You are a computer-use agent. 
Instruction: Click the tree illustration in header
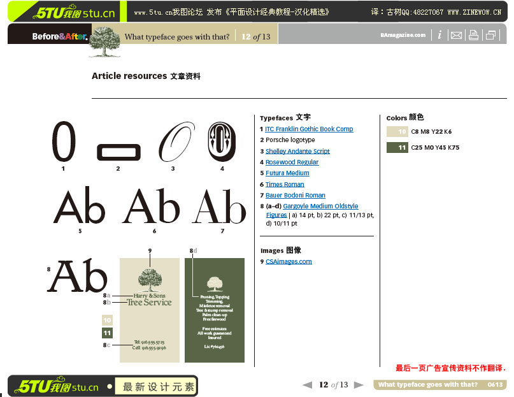[104, 42]
